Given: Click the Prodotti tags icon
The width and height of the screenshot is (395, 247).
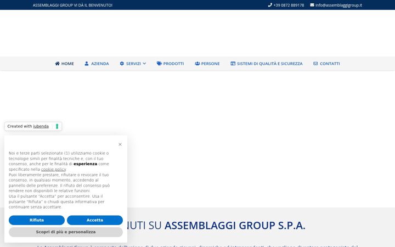Looking at the screenshot, I should (x=159, y=64).
